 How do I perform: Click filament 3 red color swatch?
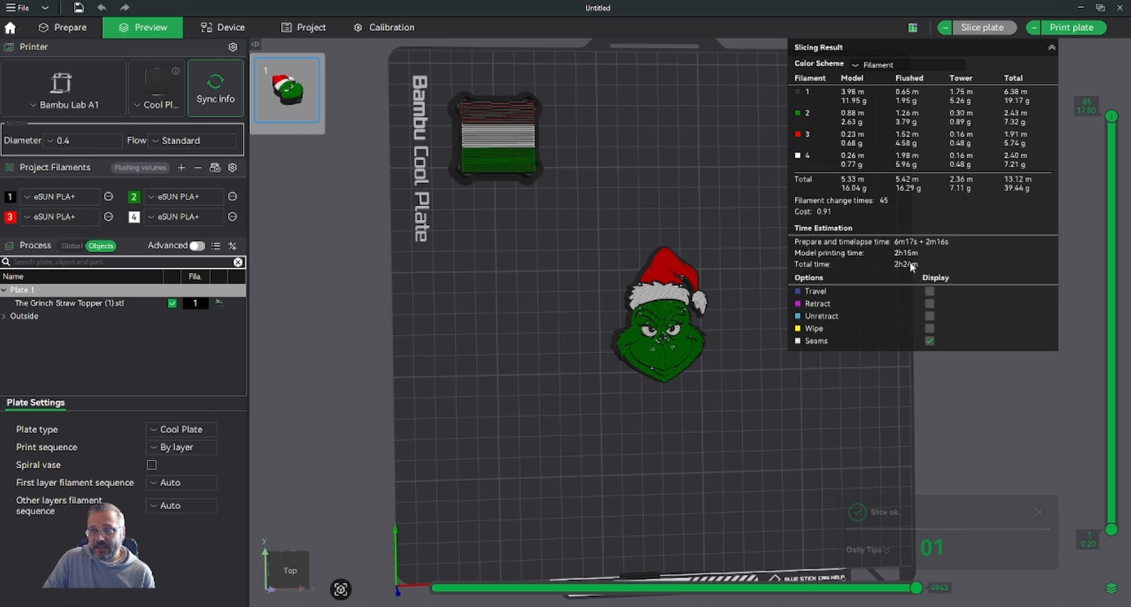point(10,217)
